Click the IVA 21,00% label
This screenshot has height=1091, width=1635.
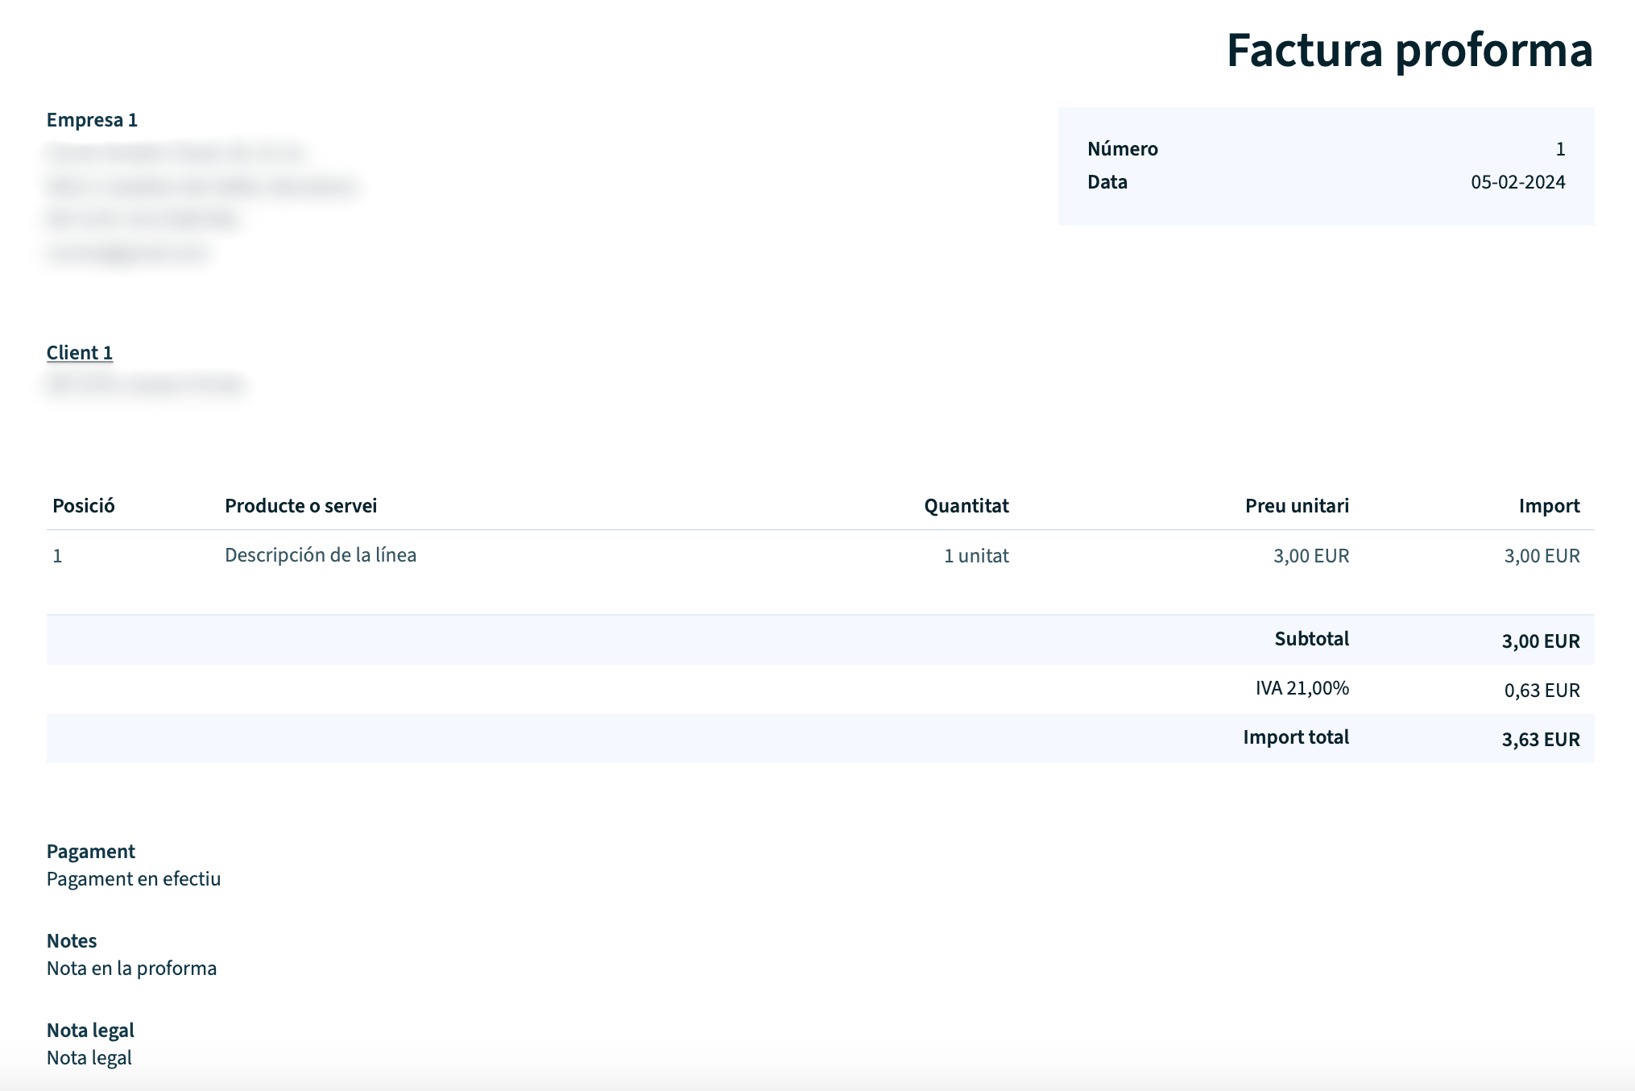[x=1302, y=688]
